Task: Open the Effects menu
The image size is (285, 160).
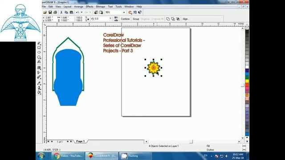Action: tap(90, 7)
